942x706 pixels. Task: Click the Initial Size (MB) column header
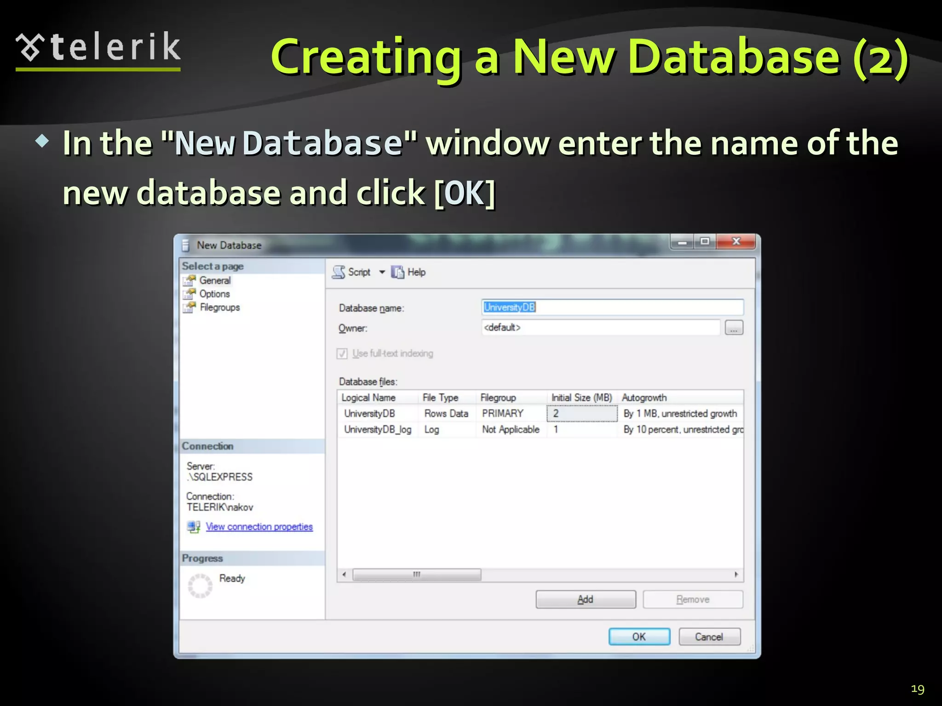[582, 398]
